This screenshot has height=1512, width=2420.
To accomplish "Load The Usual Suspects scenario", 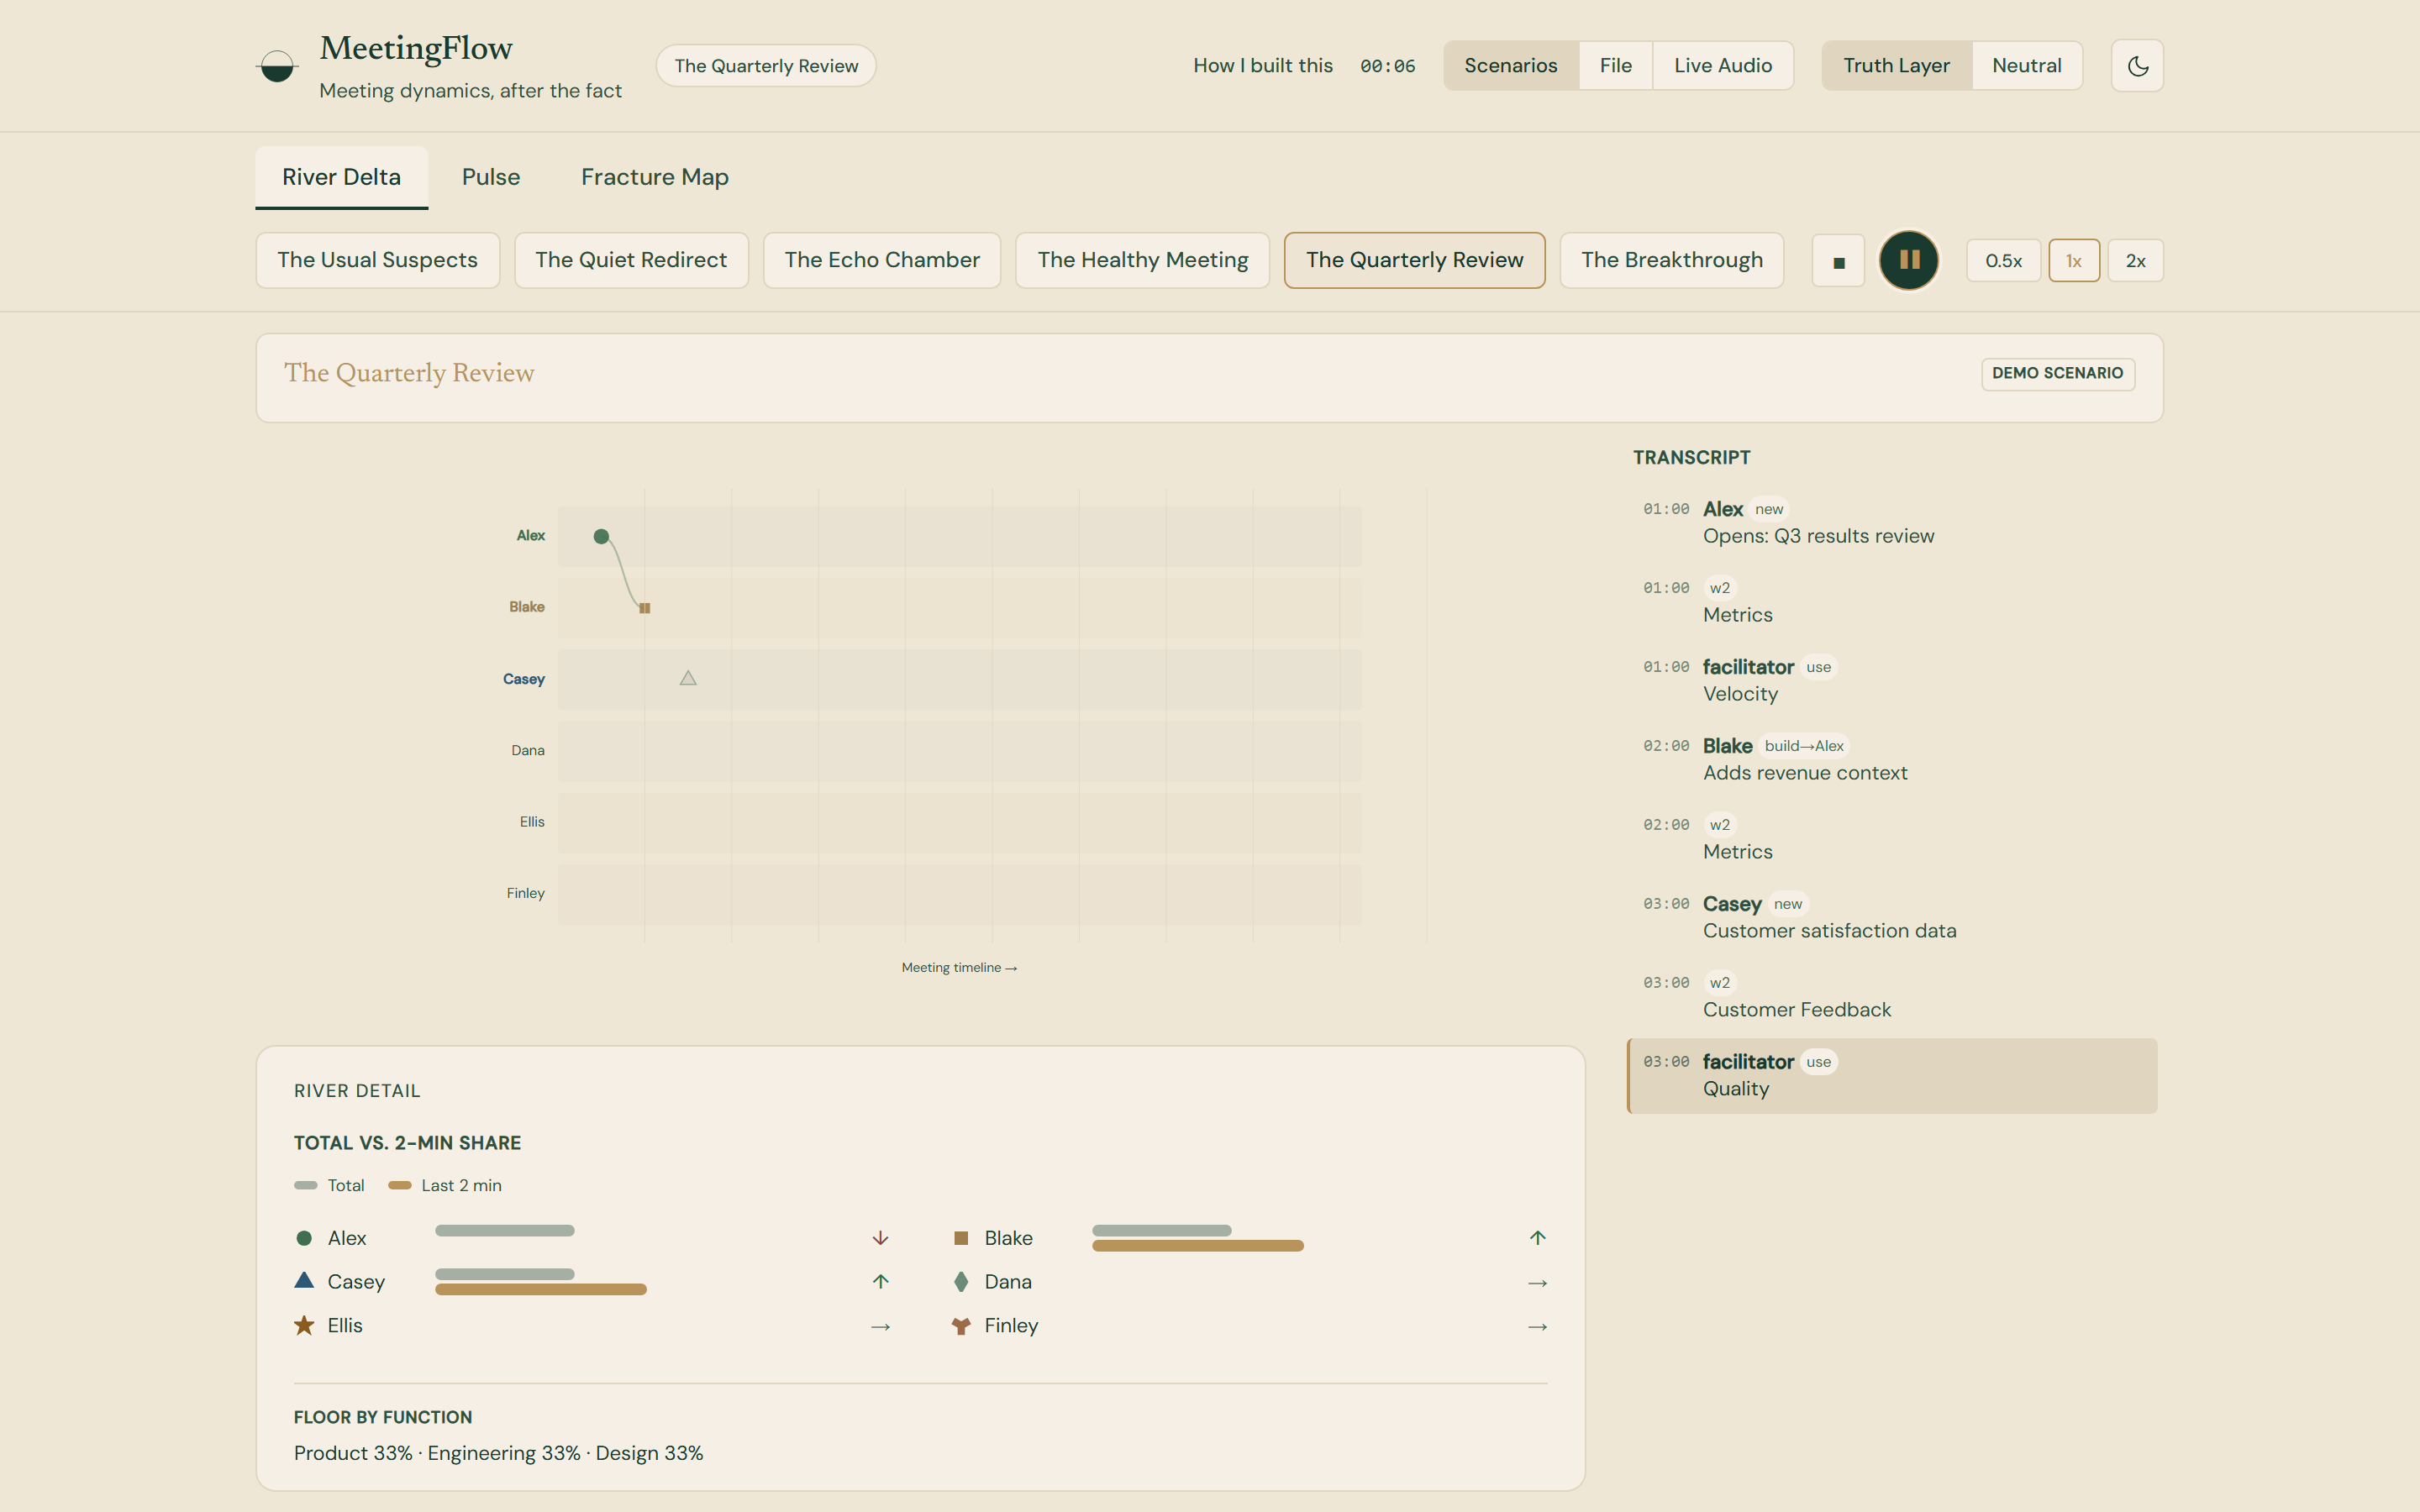I will [x=377, y=260].
